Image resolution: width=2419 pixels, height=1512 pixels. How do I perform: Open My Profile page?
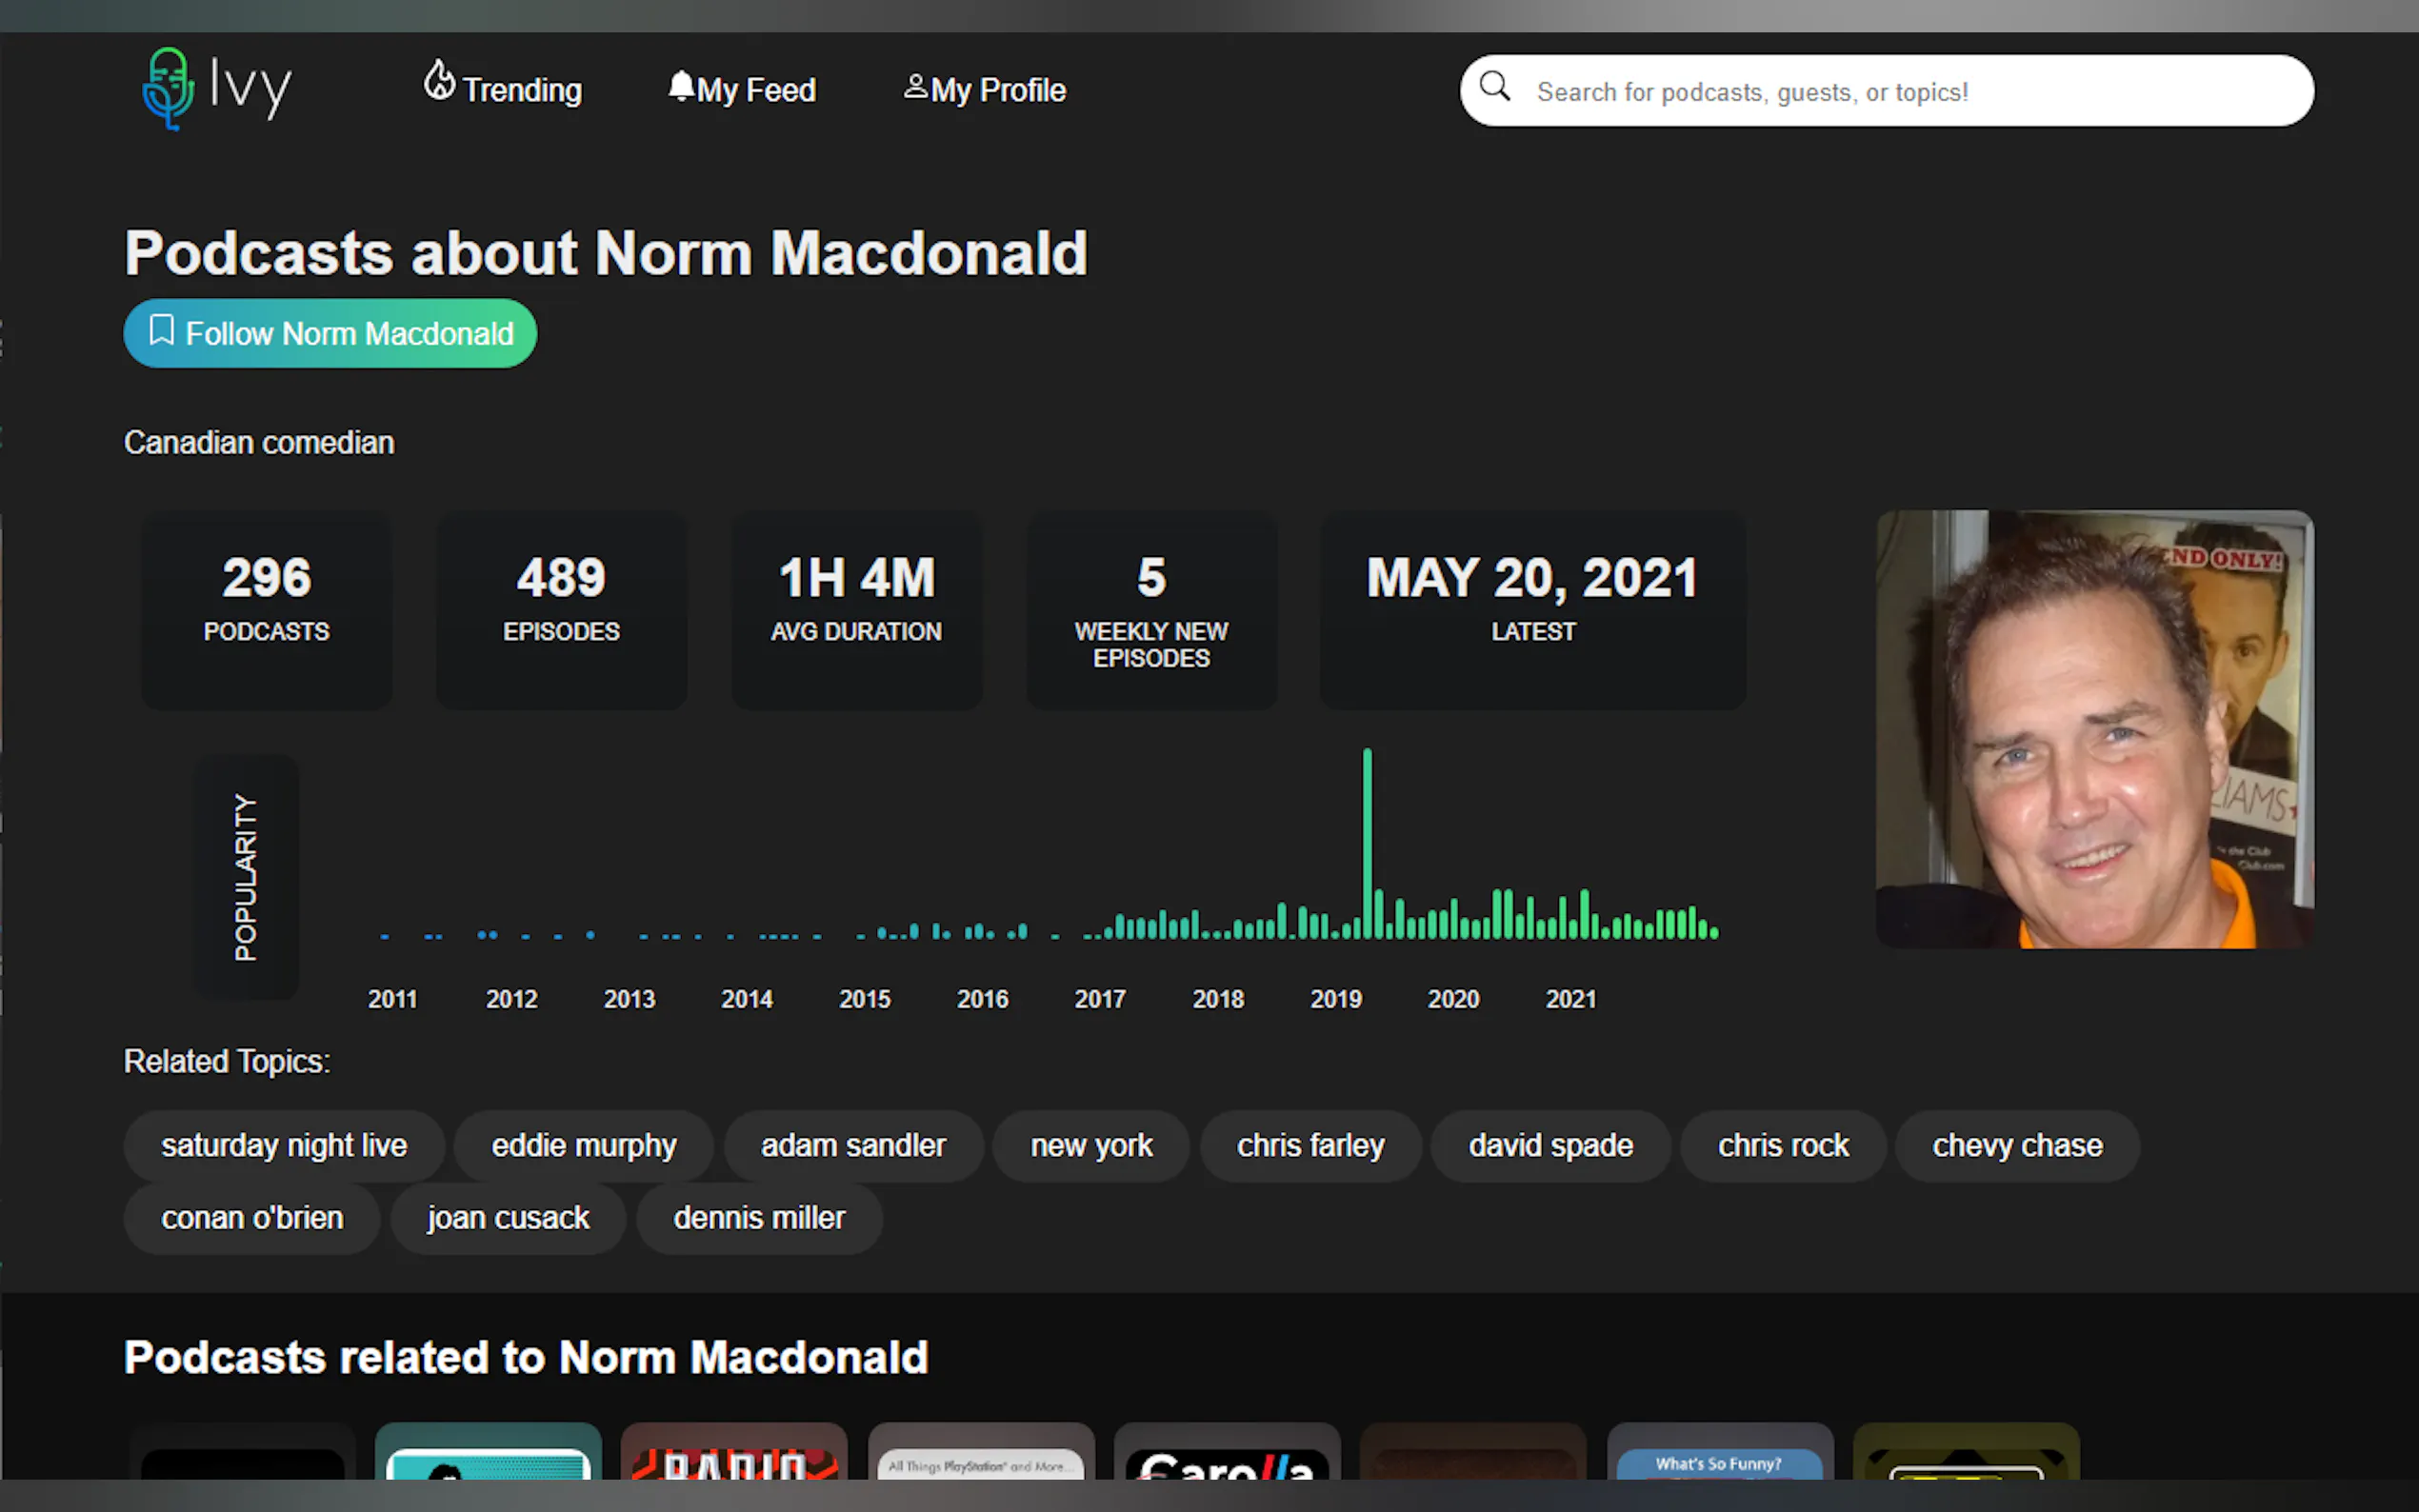997,90
